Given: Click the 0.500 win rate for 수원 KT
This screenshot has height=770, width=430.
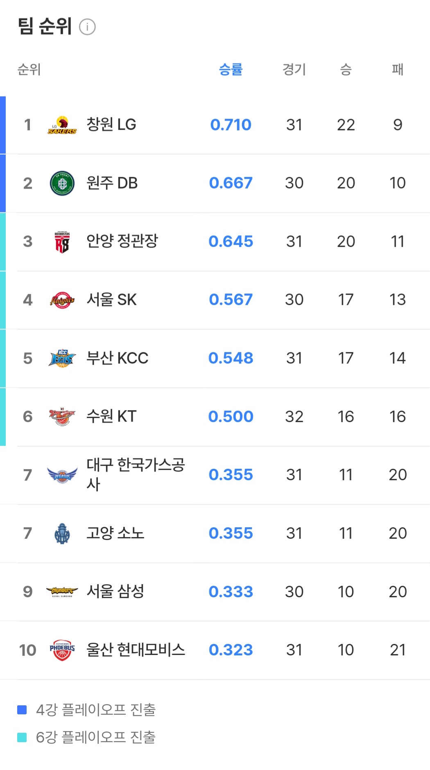Looking at the screenshot, I should tap(231, 417).
